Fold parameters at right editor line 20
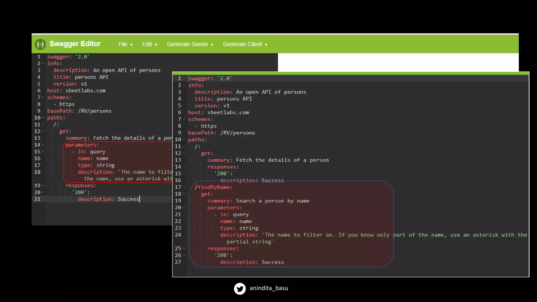The height and width of the screenshot is (302, 537). coord(184,208)
